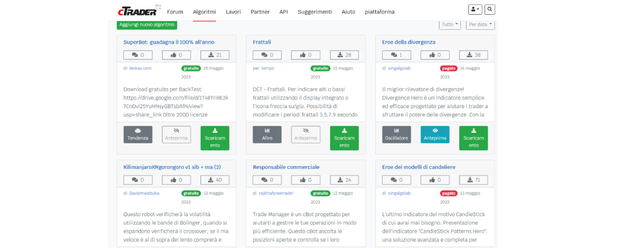Image resolution: width=620 pixels, height=248 pixels.
Task: Navigate to Suggerimenti
Action: coord(315,12)
